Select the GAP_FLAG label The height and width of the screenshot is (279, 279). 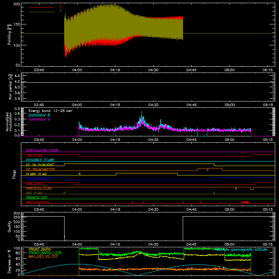tap(35, 155)
